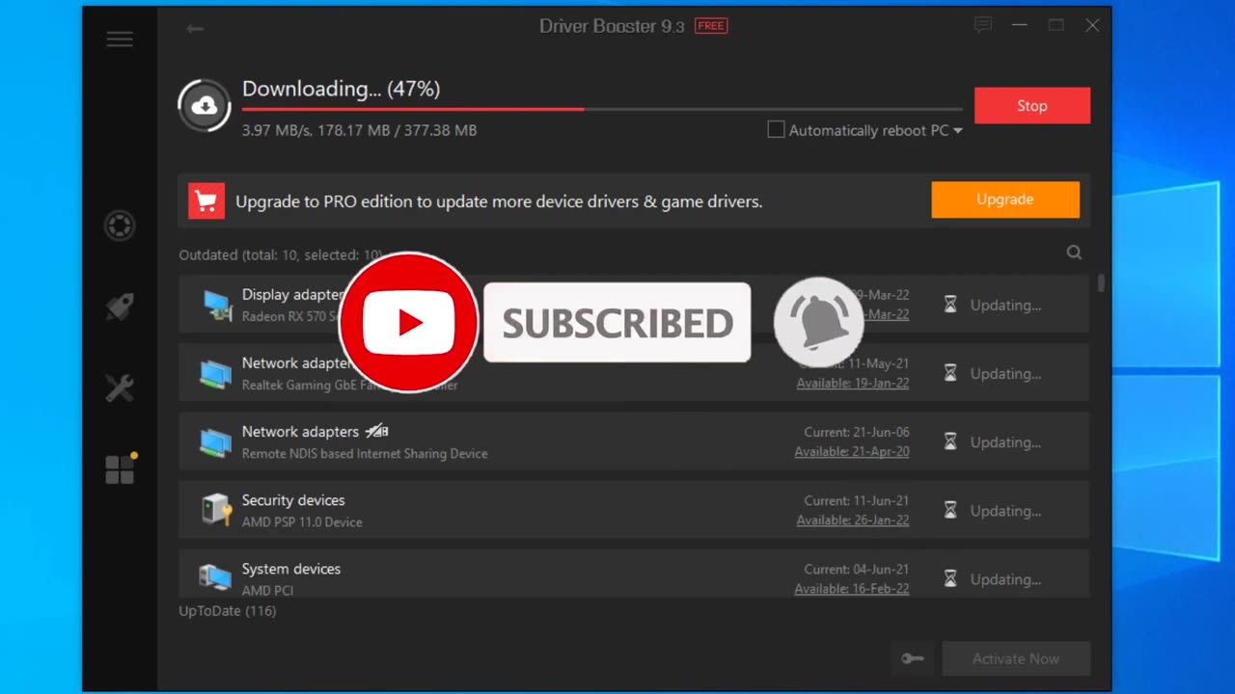Viewport: 1235px width, 694px height.
Task: Expand the UpToDate (116) section
Action: [x=228, y=611]
